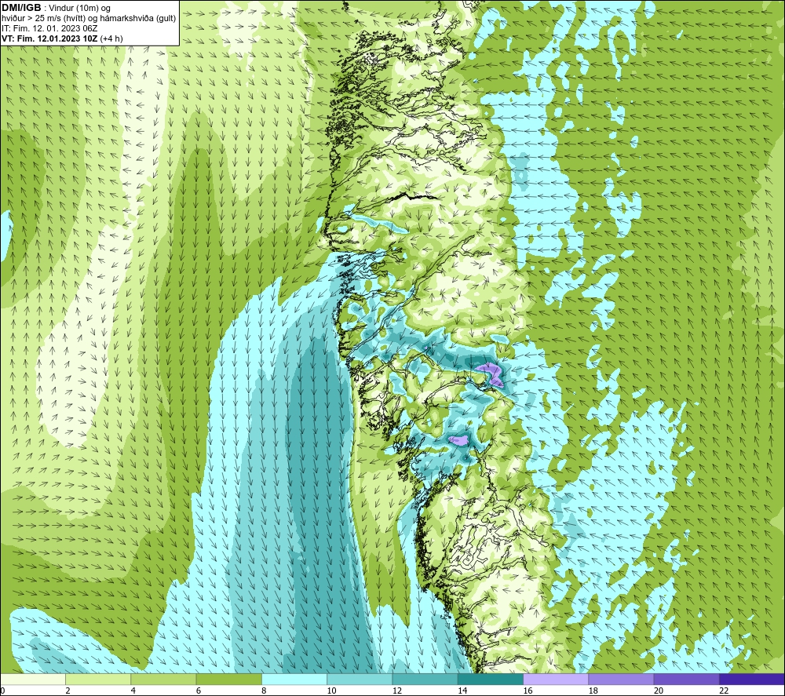The height and width of the screenshot is (696, 785).
Task: Click the "16" label on the wind scale
Action: coord(528,691)
